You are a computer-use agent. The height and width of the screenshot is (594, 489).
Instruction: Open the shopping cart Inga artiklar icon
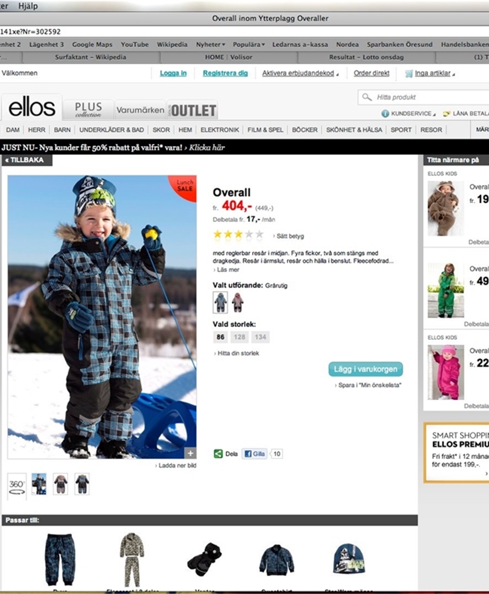[408, 73]
